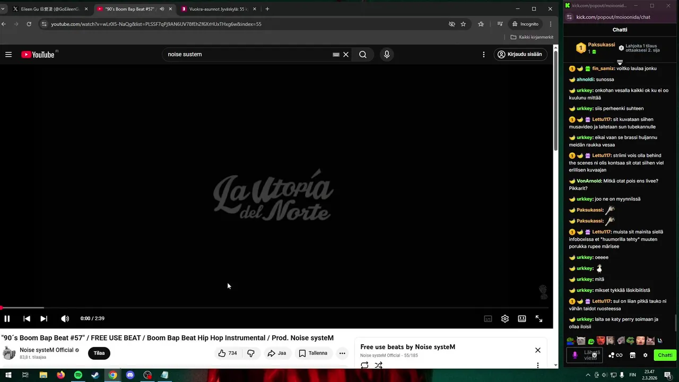This screenshot has height=382, width=679.
Task: Dislike the Boom Bap Beat video
Action: pos(251,353)
